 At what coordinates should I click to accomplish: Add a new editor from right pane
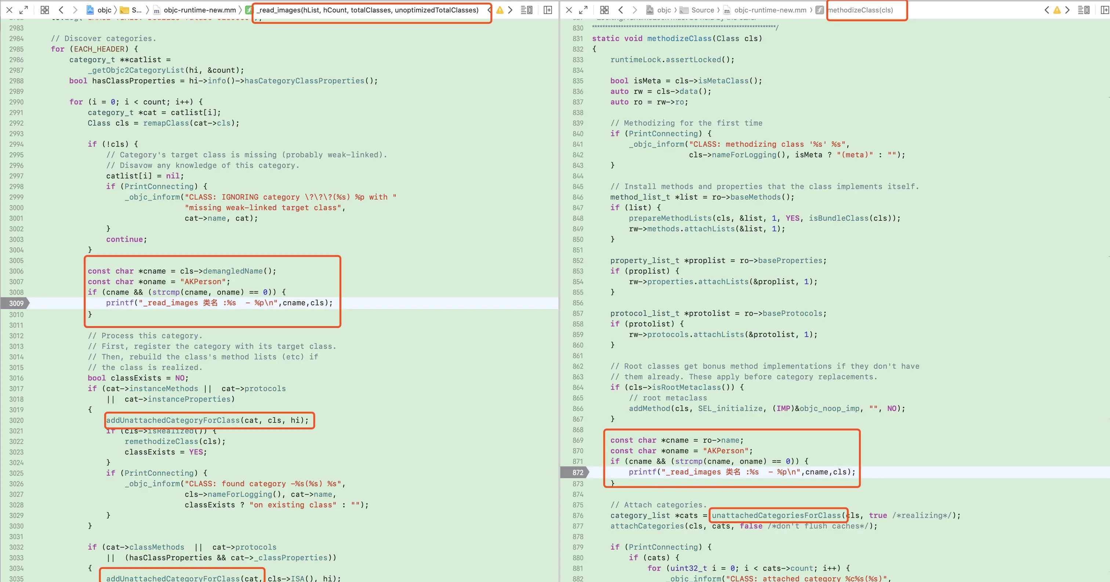1104,10
